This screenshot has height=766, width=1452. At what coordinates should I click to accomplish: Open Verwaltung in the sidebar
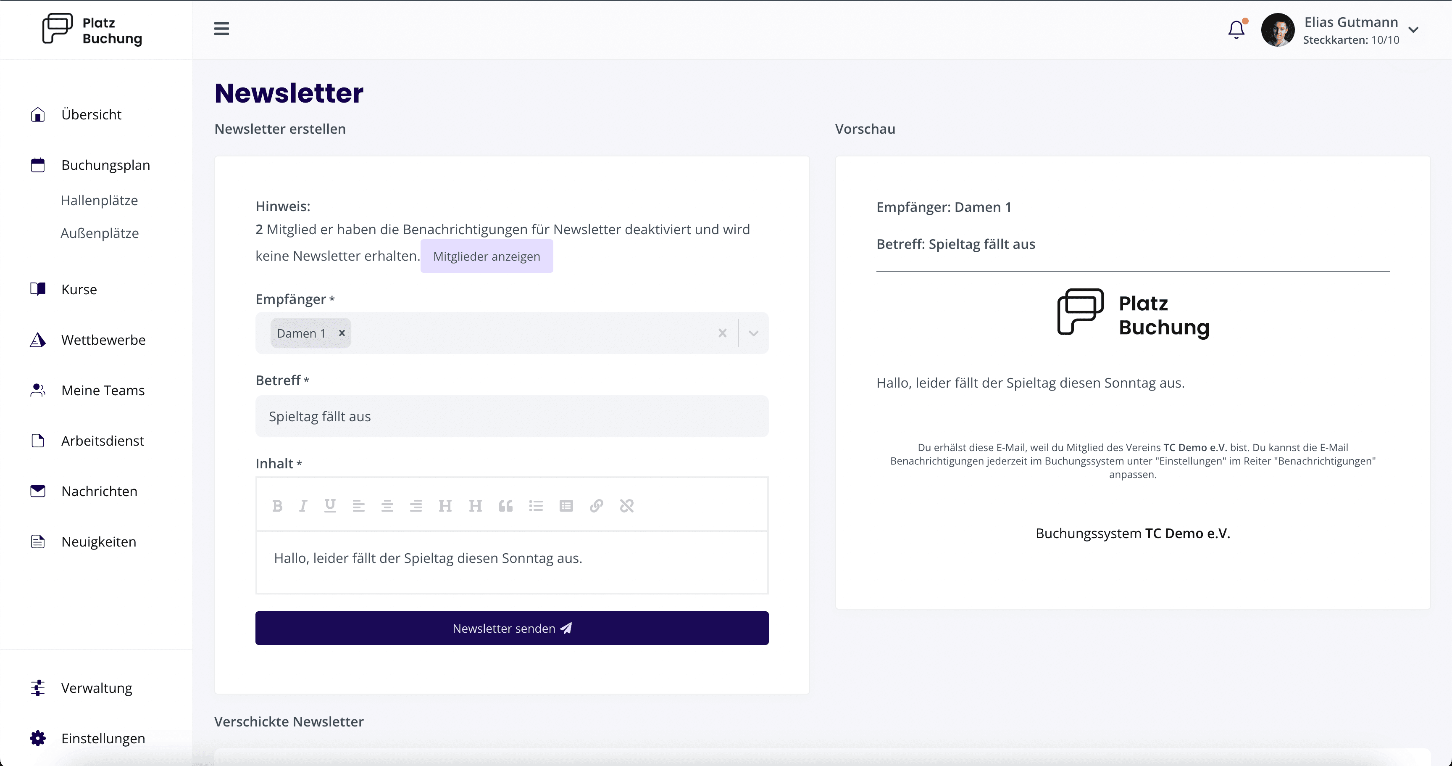tap(96, 688)
